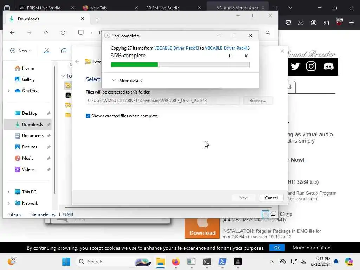This screenshot has height=270, width=360.
Task: Pause the file copy operation
Action: (230, 56)
